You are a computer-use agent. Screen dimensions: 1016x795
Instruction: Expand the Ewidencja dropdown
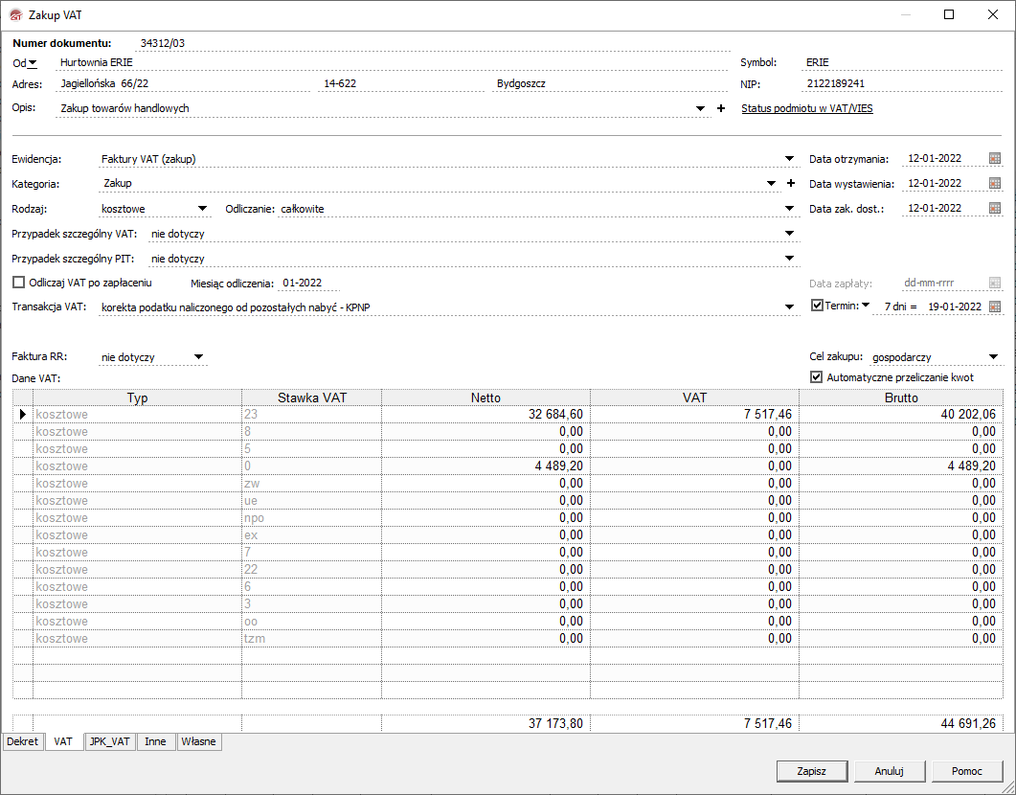(x=789, y=159)
